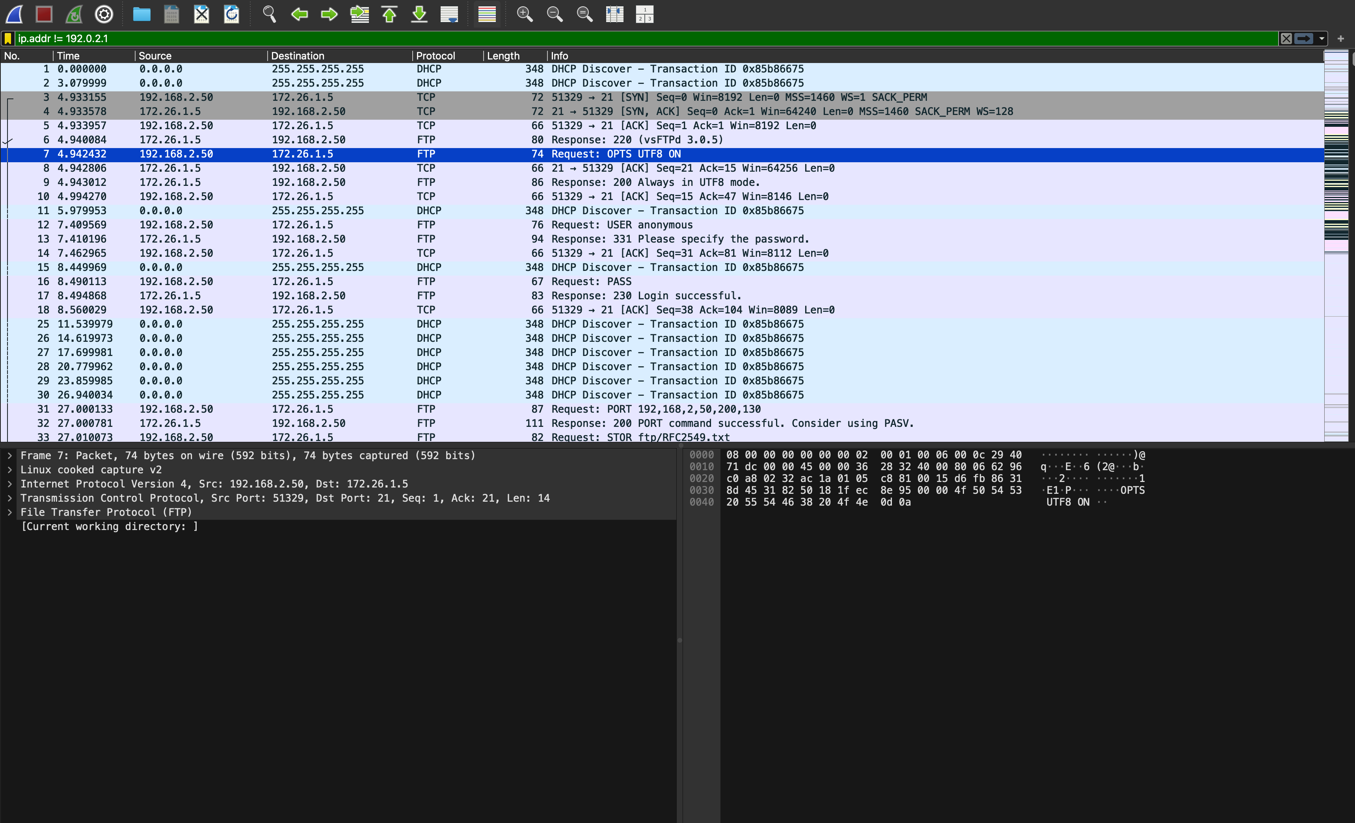Screen dimensions: 1355x823
Task: Open the layout reset icon
Action: click(x=644, y=14)
